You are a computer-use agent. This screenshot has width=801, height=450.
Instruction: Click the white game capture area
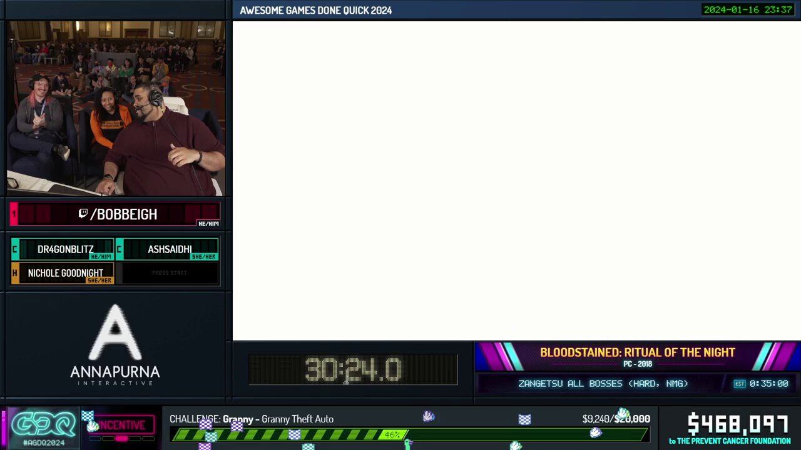coord(516,181)
